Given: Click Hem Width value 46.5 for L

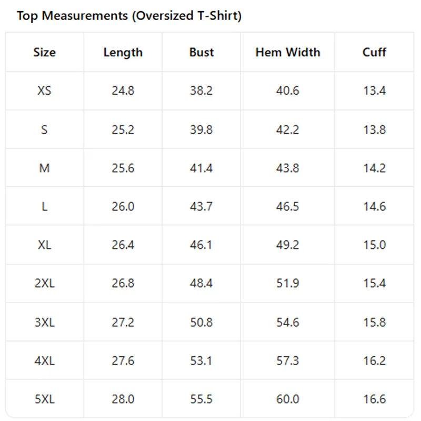Looking at the screenshot, I should coord(287,207).
